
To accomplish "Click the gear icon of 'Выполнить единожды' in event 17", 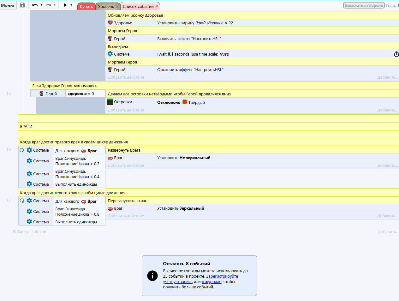I will tap(29, 222).
